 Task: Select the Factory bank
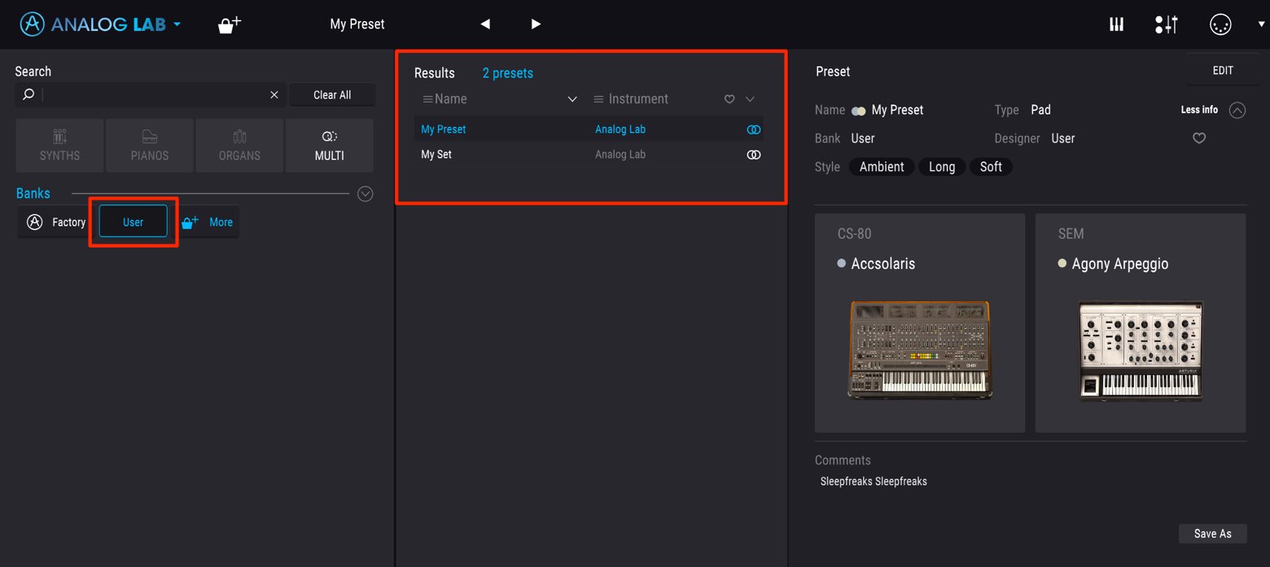tap(56, 222)
